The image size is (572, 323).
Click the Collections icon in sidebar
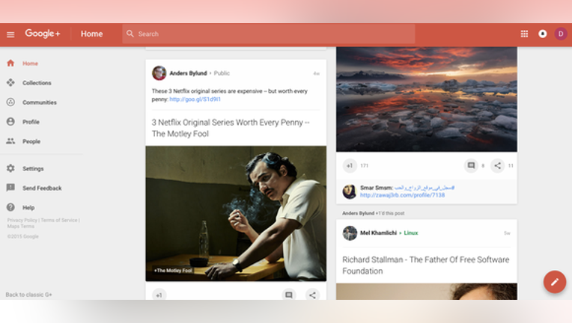(x=10, y=83)
